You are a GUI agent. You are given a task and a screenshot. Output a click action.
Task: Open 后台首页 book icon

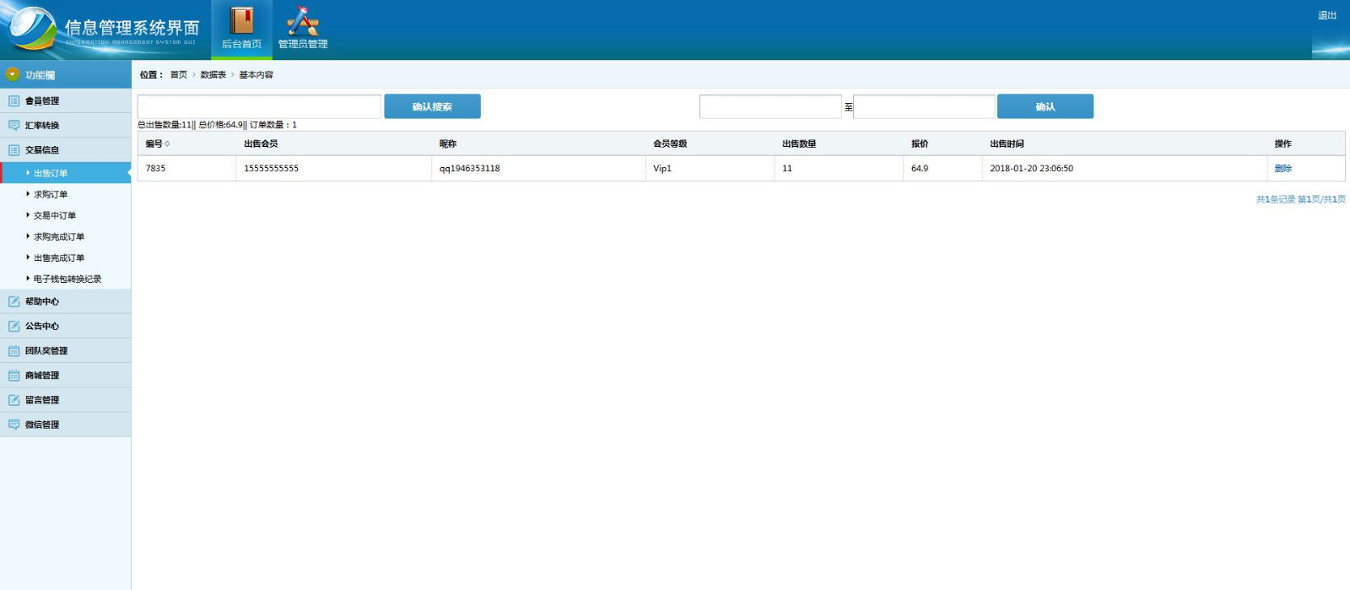[x=242, y=21]
